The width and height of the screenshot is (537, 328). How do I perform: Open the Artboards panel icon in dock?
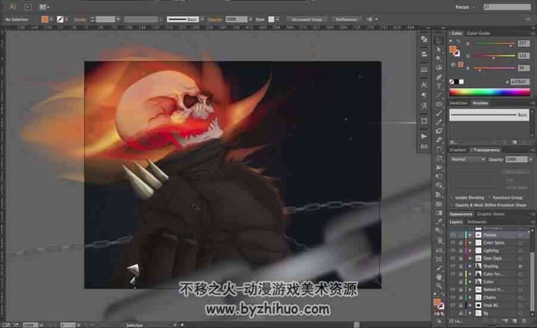point(424,121)
